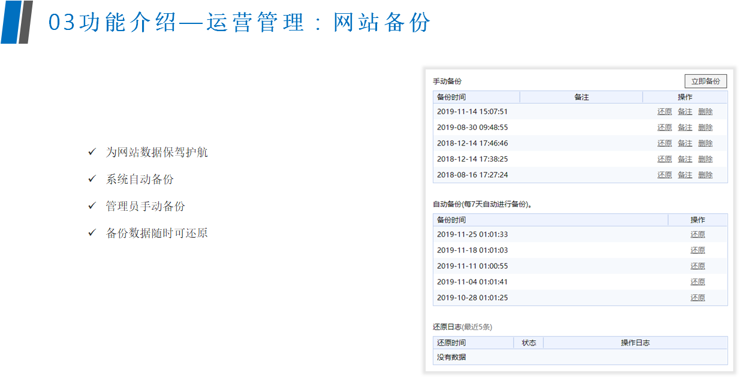Restore the 2019-11-18 01:01:03 automatic backup
The width and height of the screenshot is (741, 379).
[697, 250]
